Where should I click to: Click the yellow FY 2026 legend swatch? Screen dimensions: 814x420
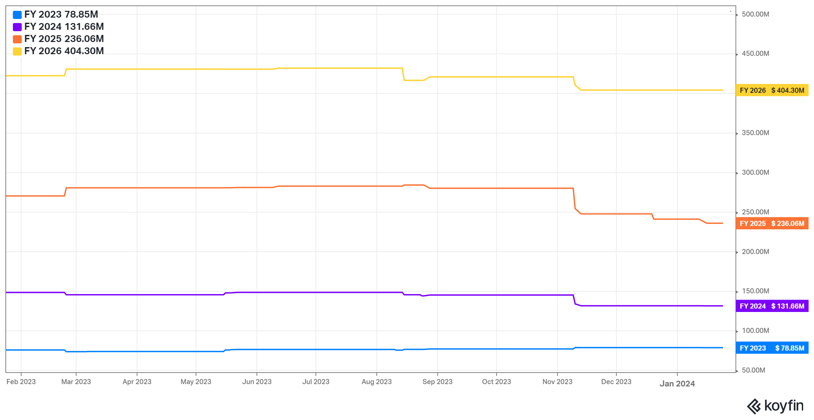click(x=17, y=51)
